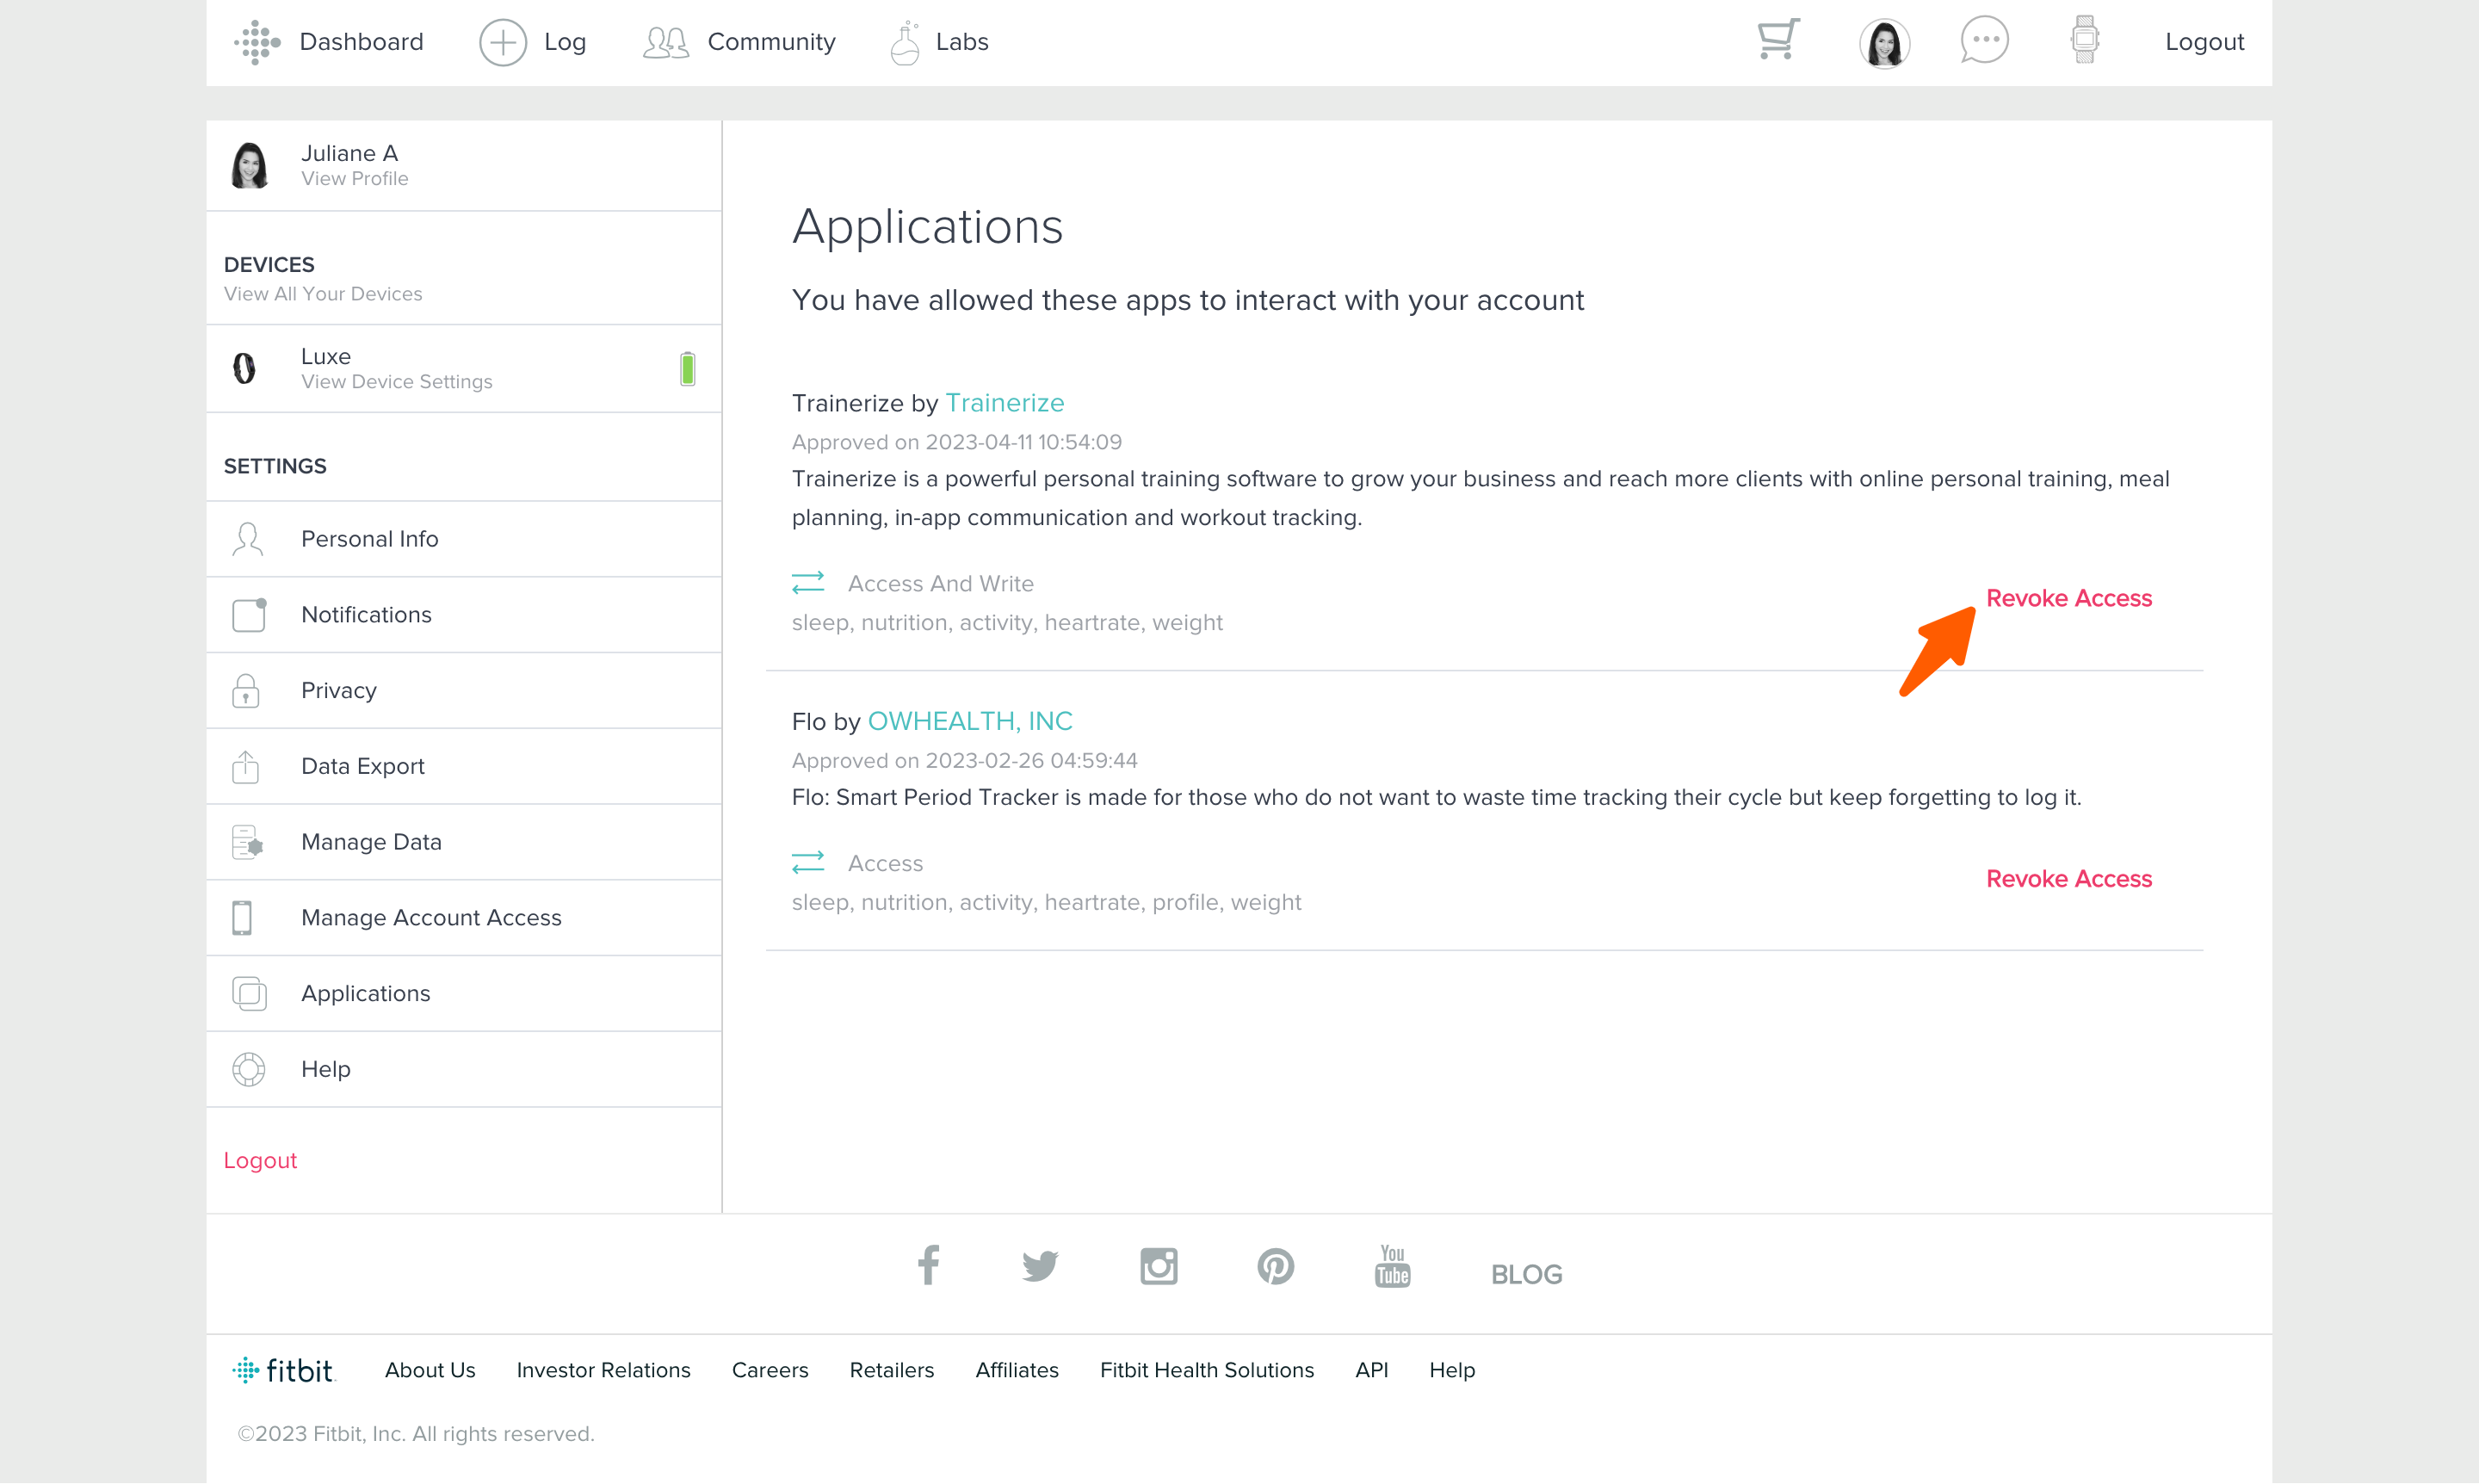Screen dimensions: 2479x1484
Task: Click the Luxe tracker icon
Action: (x=244, y=368)
